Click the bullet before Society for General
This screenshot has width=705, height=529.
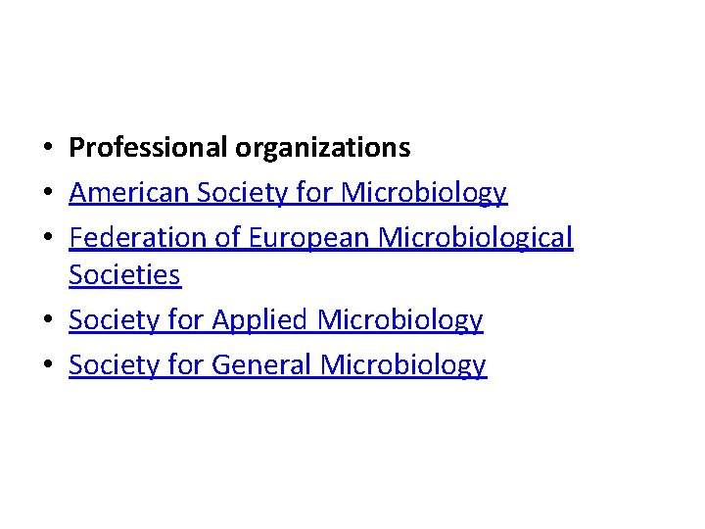tap(49, 363)
